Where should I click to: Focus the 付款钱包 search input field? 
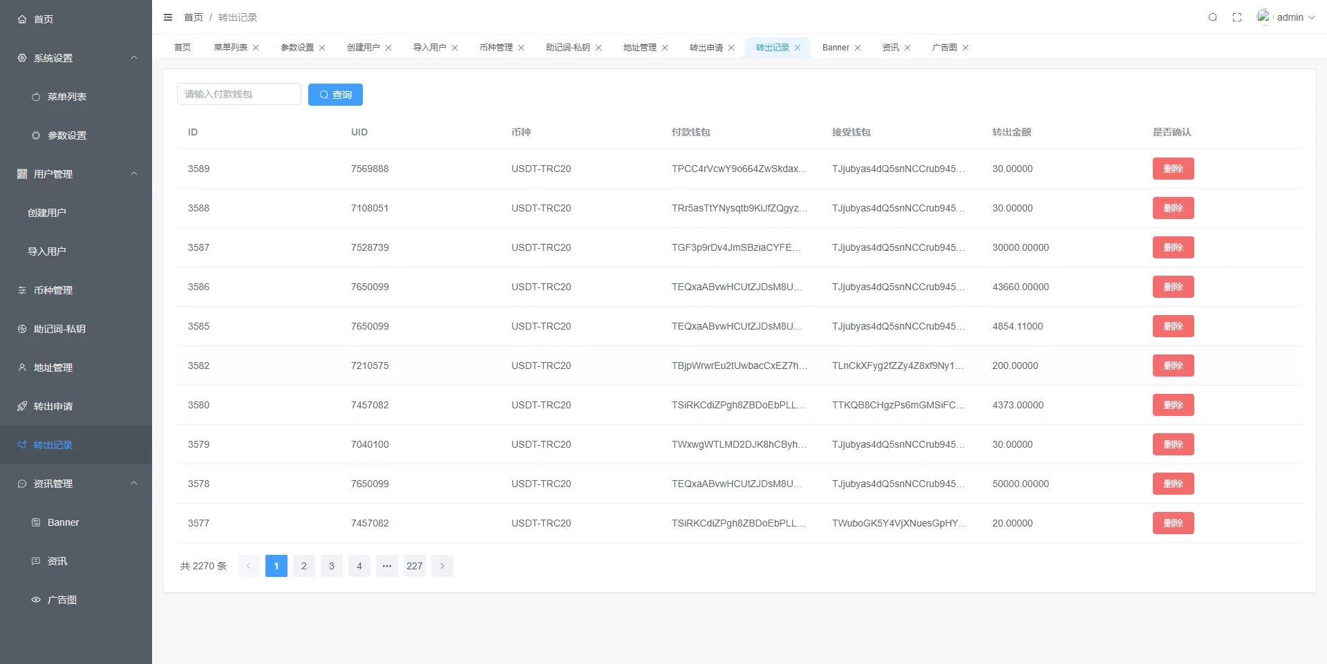click(x=238, y=95)
